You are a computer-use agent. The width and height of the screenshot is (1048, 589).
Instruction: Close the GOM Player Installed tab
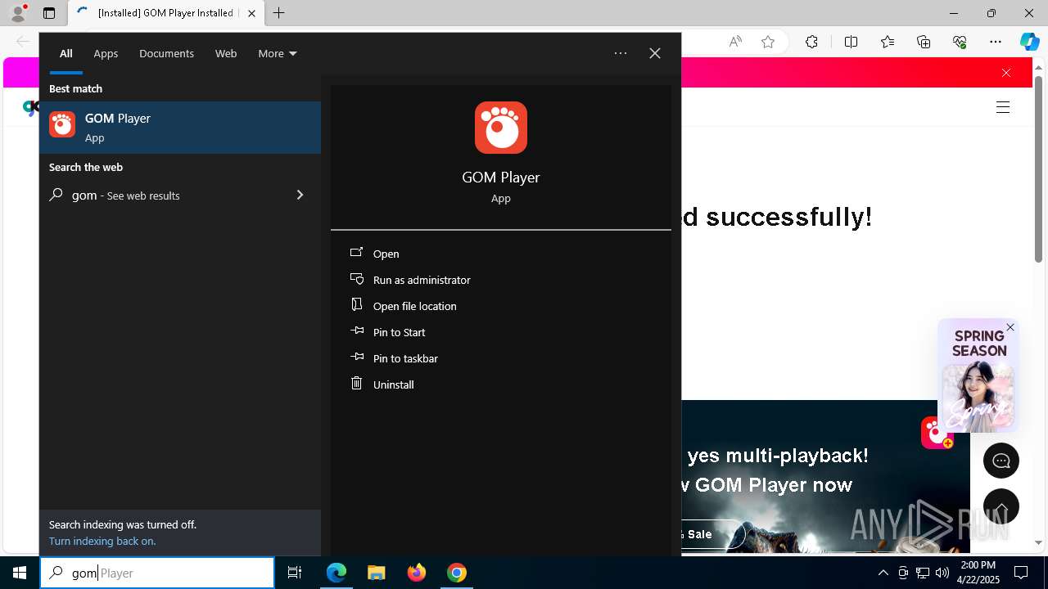pos(251,13)
